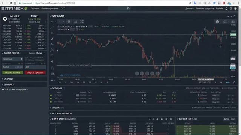Open Вывести средства link
Viewport: 241px width, 135px height.
(204, 9)
